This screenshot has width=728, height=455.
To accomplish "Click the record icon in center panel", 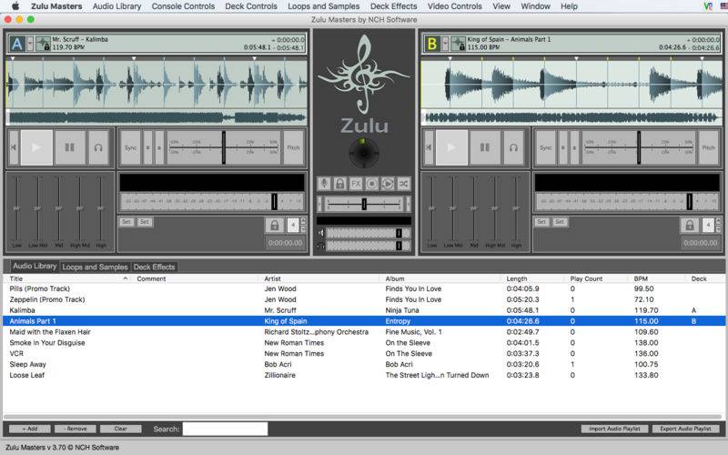I will click(x=371, y=184).
